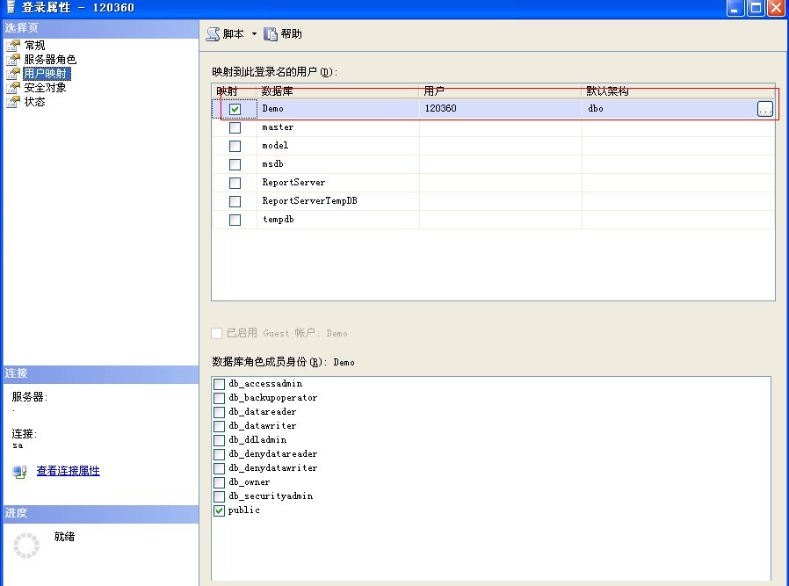The width and height of the screenshot is (789, 586).
Task: Click the 查看连接属性 link
Action: 68,471
